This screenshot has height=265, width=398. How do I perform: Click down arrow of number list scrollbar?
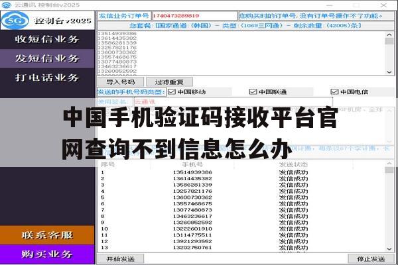pos(389,72)
